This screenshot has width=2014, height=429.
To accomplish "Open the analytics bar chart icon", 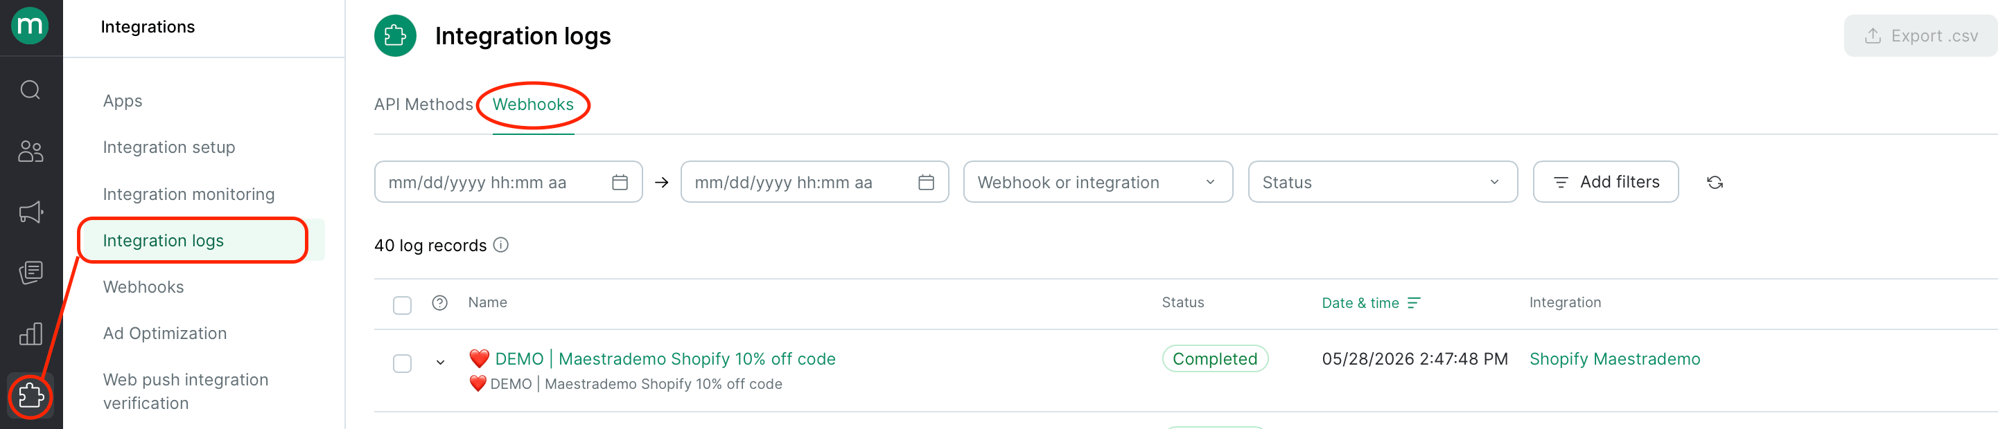I will (x=30, y=334).
